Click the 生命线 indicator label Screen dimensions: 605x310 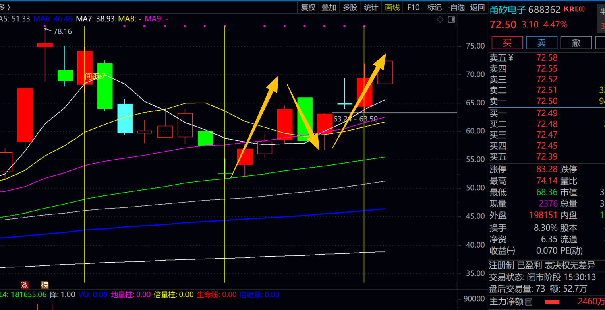coord(216,294)
